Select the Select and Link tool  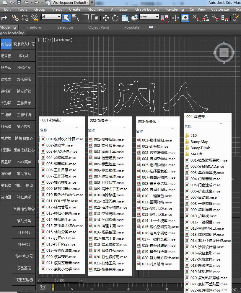[15, 18]
